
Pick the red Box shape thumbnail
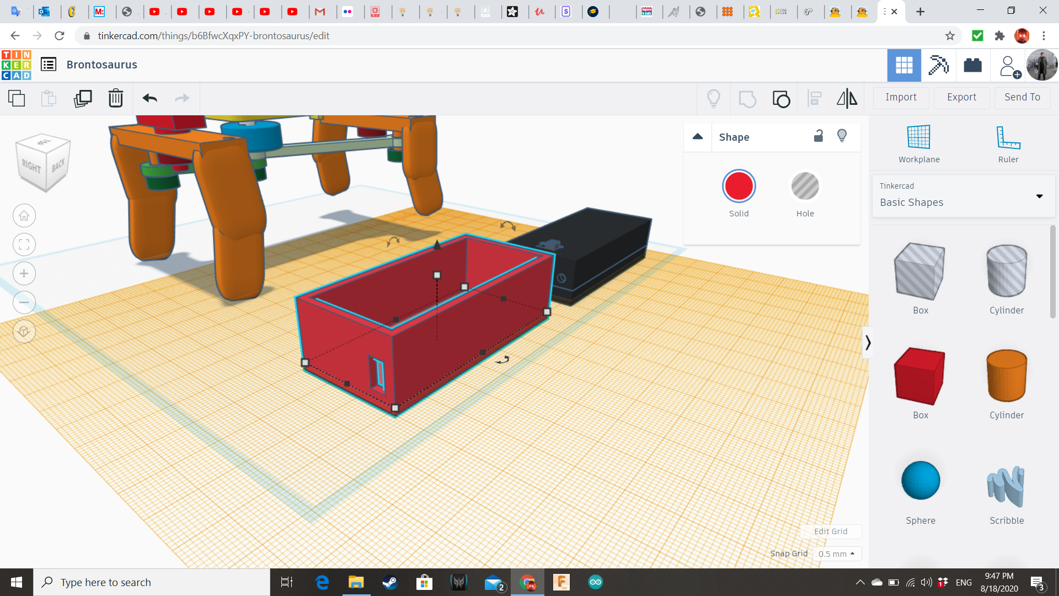point(919,376)
